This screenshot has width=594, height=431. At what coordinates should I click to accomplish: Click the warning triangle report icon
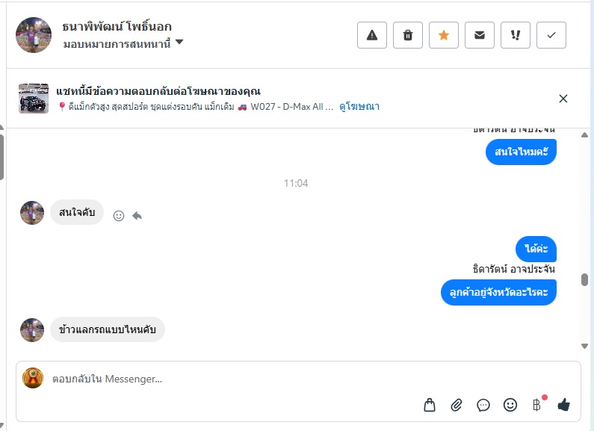click(372, 35)
